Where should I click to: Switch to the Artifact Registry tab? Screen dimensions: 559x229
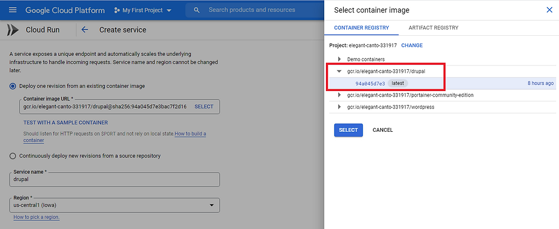click(433, 28)
